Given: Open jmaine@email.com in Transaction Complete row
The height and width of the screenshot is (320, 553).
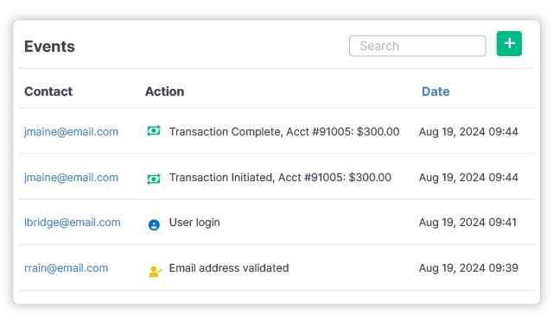Looking at the screenshot, I should (x=71, y=132).
